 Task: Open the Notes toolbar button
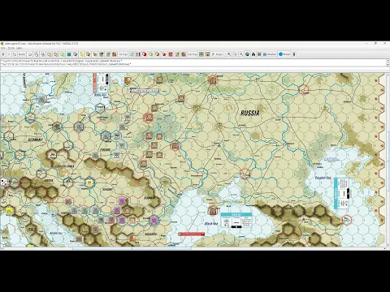(x=217, y=54)
